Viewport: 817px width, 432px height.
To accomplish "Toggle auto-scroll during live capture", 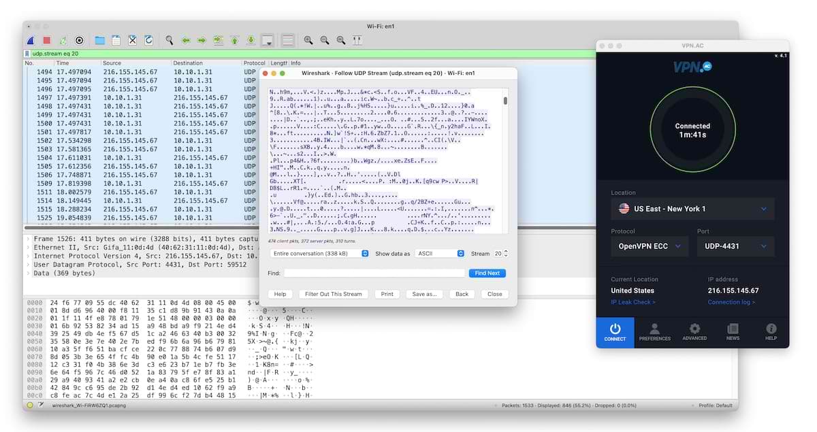I will [x=268, y=40].
